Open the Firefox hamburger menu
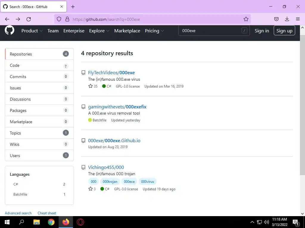Viewport: 305px width, 228px height. (298, 19)
